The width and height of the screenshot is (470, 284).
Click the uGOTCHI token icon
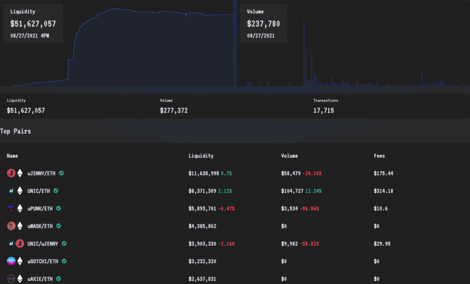point(11,261)
